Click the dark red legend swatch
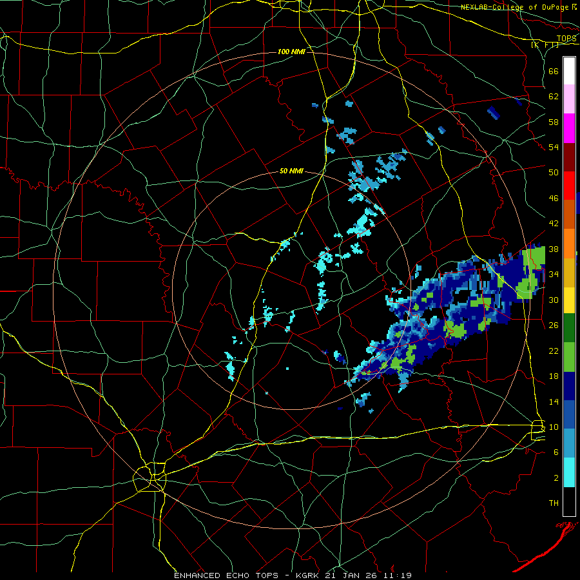This screenshot has height=580, width=580. point(569,157)
